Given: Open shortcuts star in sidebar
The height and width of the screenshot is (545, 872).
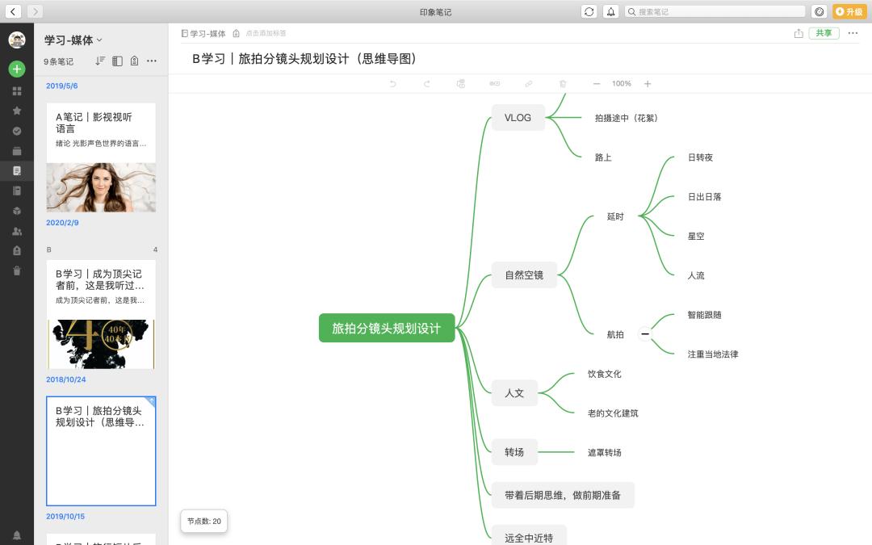Looking at the screenshot, I should pyautogui.click(x=17, y=111).
